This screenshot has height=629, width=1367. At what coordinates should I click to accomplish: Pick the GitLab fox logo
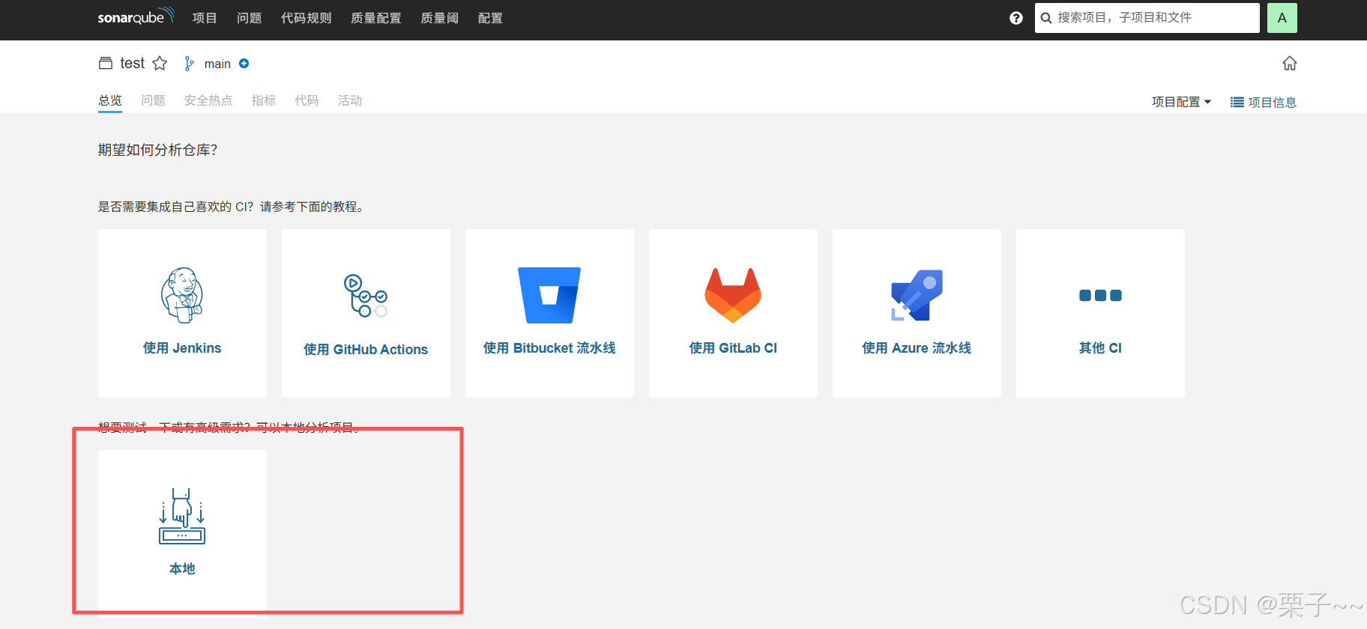point(733,295)
